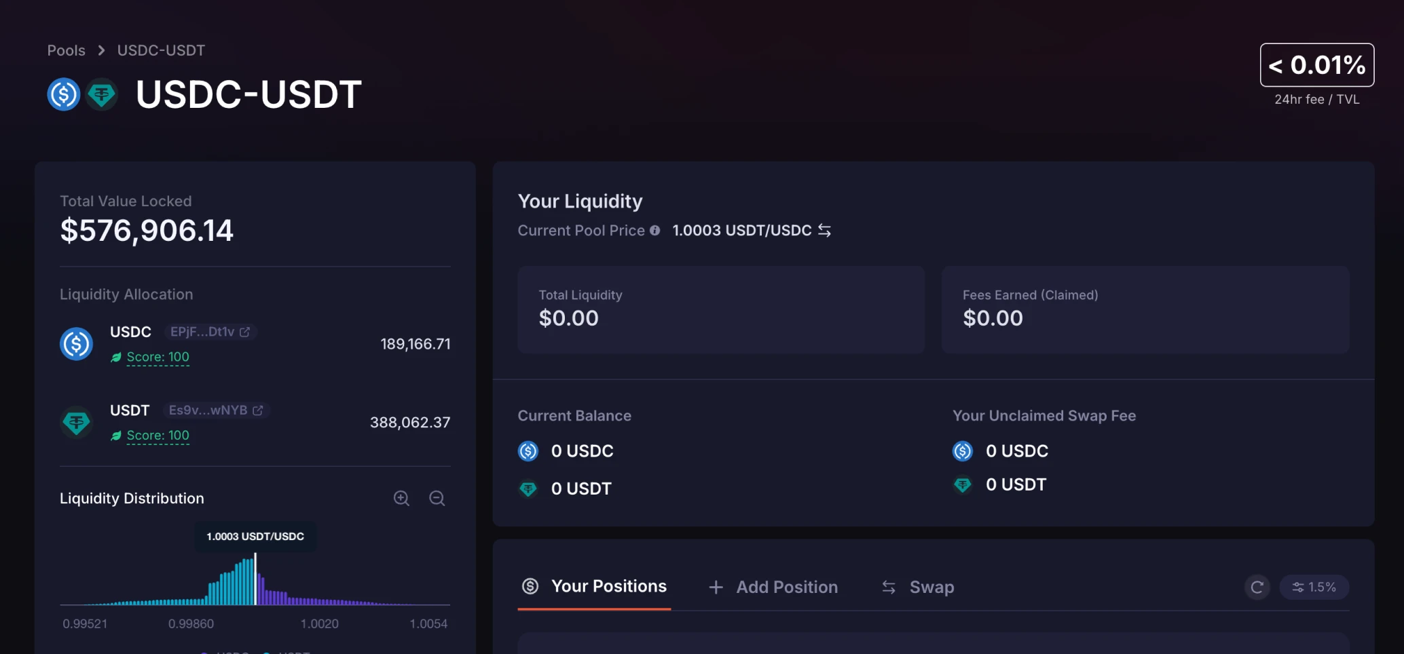Click the USDC logo in Liquidity Allocation
Image resolution: width=1404 pixels, height=654 pixels.
[x=76, y=344]
